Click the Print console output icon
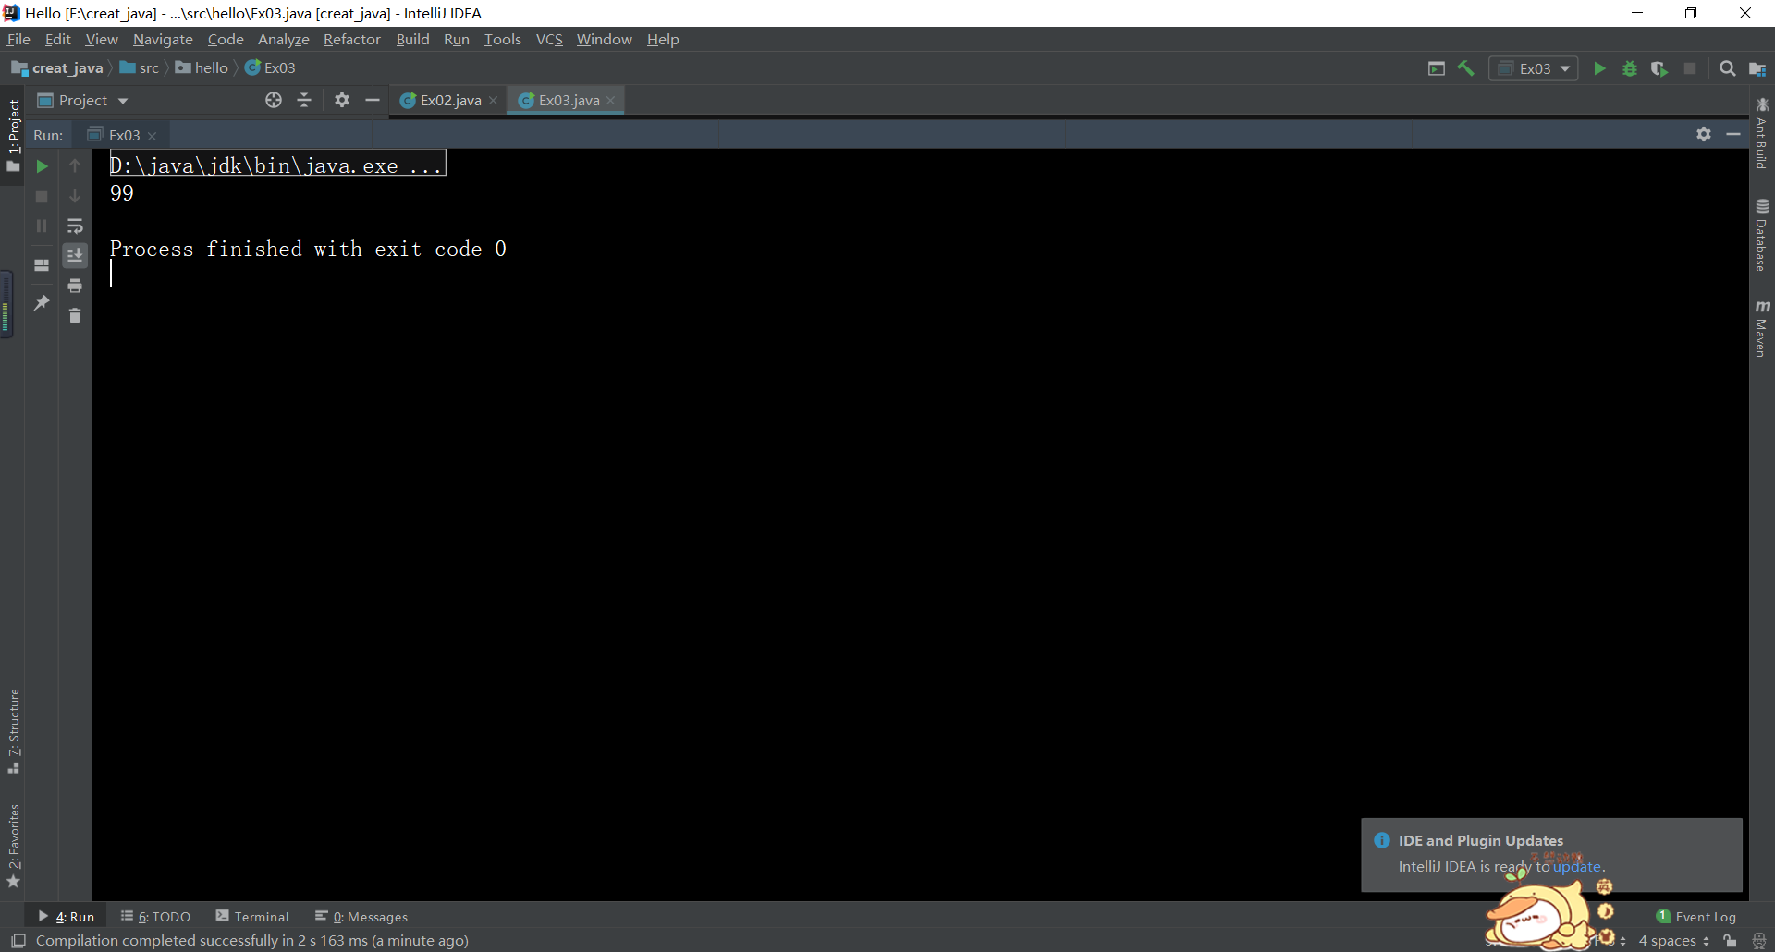 [x=75, y=286]
